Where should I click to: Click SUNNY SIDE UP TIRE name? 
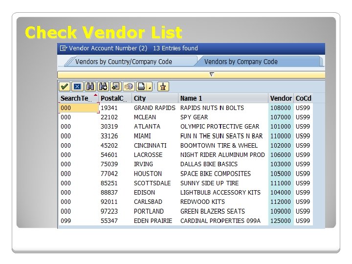pos(209,183)
